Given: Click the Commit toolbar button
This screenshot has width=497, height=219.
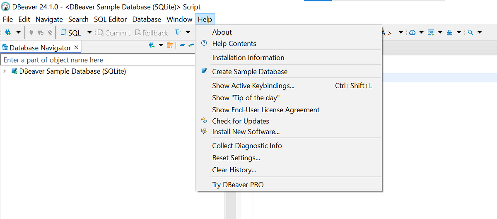Looking at the screenshot, I should (114, 33).
